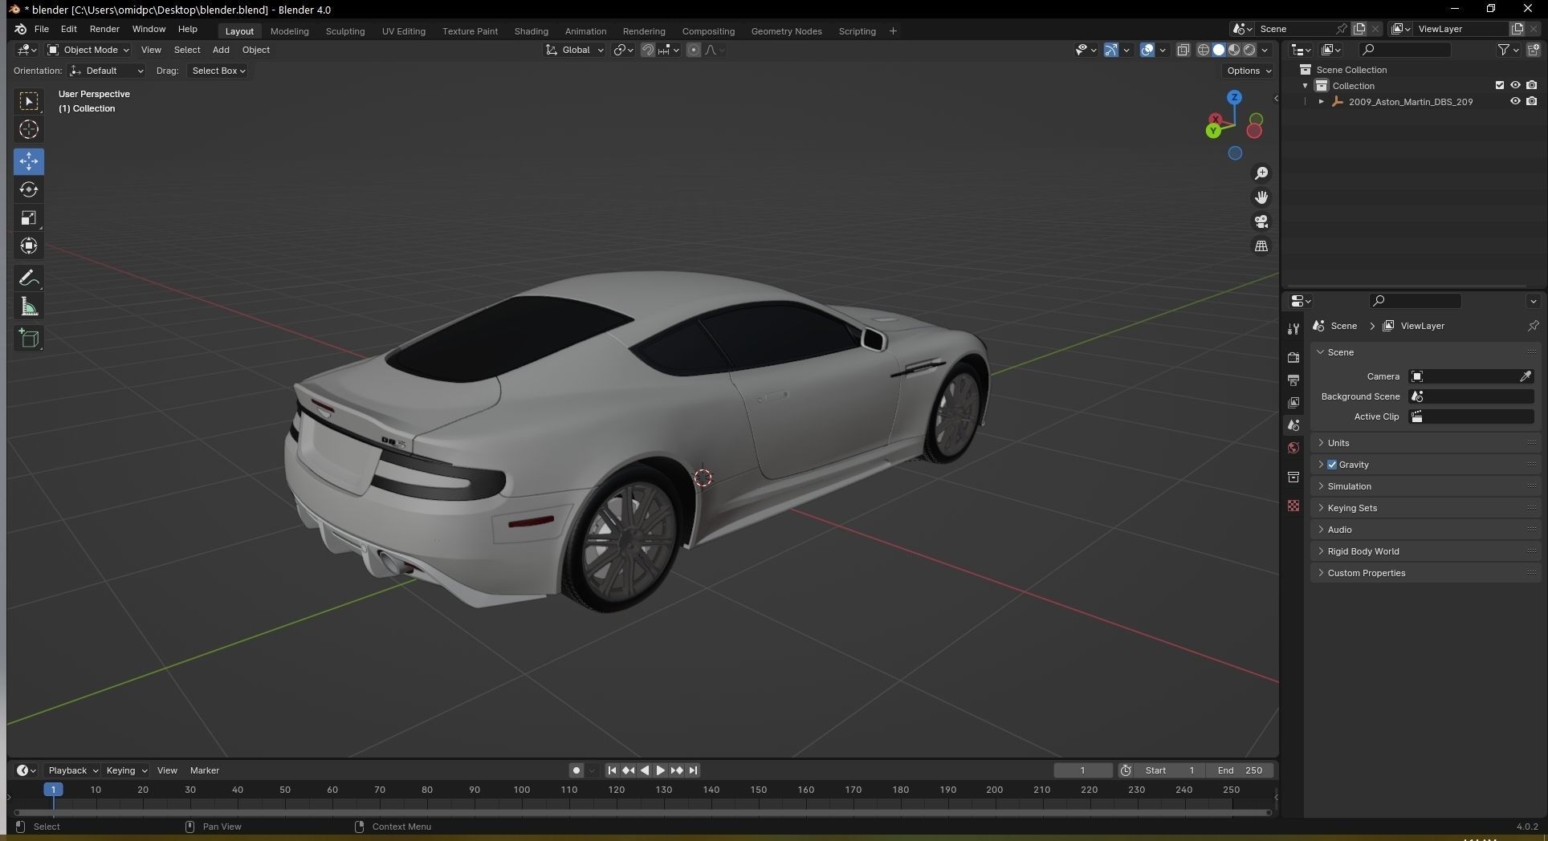
Task: Open the Drag Select Box dropdown
Action: pos(218,71)
